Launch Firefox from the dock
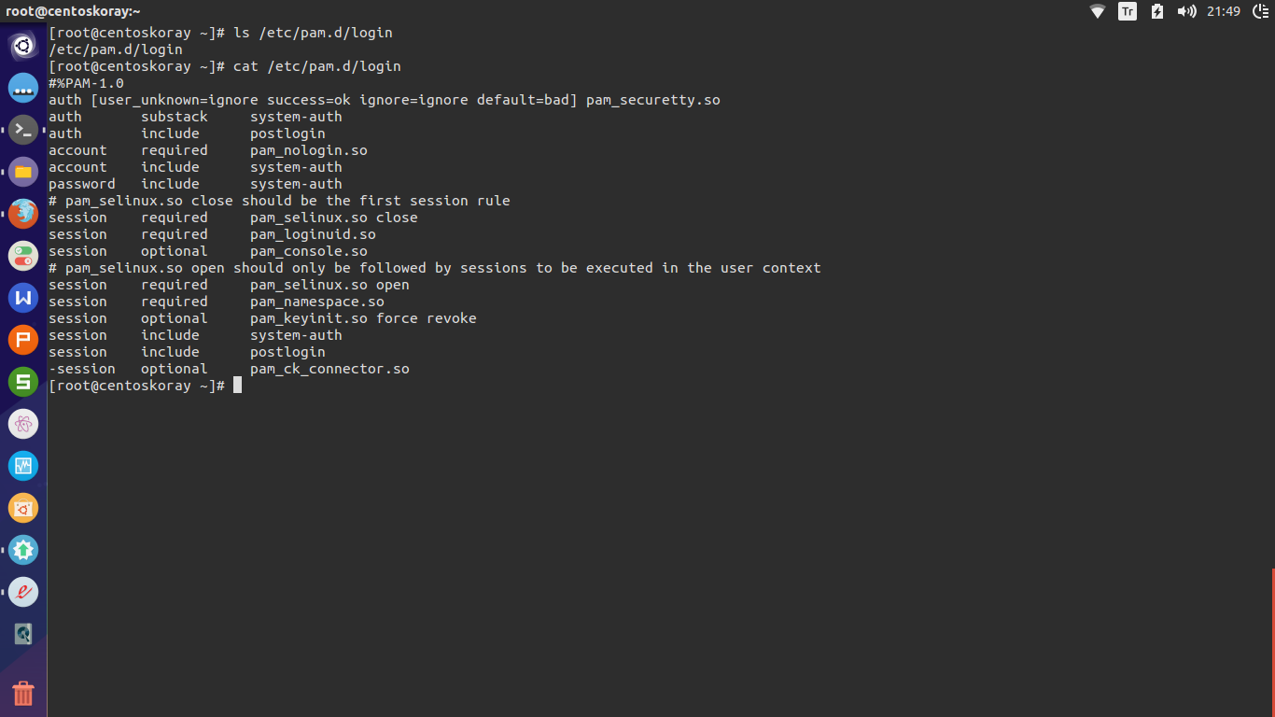This screenshot has height=717, width=1275. coord(23,214)
